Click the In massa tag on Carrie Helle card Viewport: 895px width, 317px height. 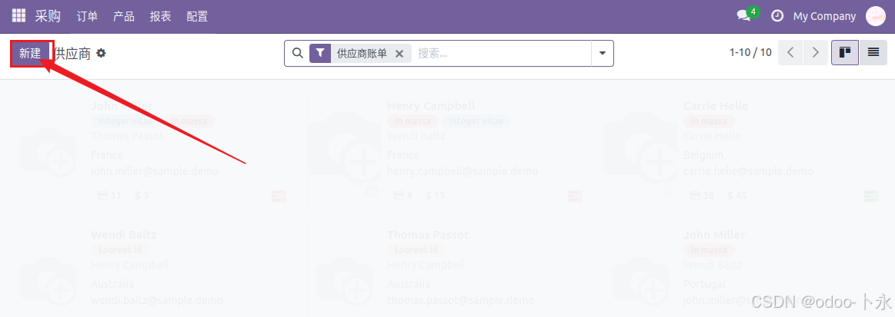pos(709,121)
